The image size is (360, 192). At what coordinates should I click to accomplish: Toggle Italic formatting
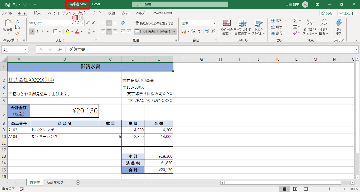click(37, 32)
